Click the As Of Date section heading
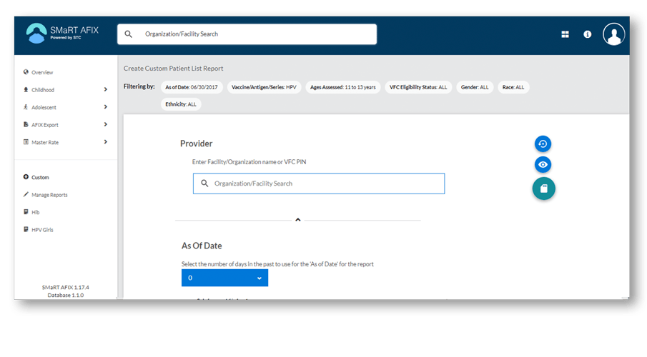Screen dimensions: 647x357 pyautogui.click(x=202, y=246)
